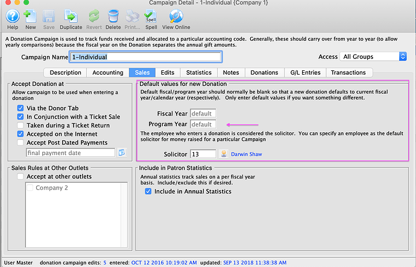Enable Taken during a Ticket Return
This screenshot has width=416, height=267.
20,125
